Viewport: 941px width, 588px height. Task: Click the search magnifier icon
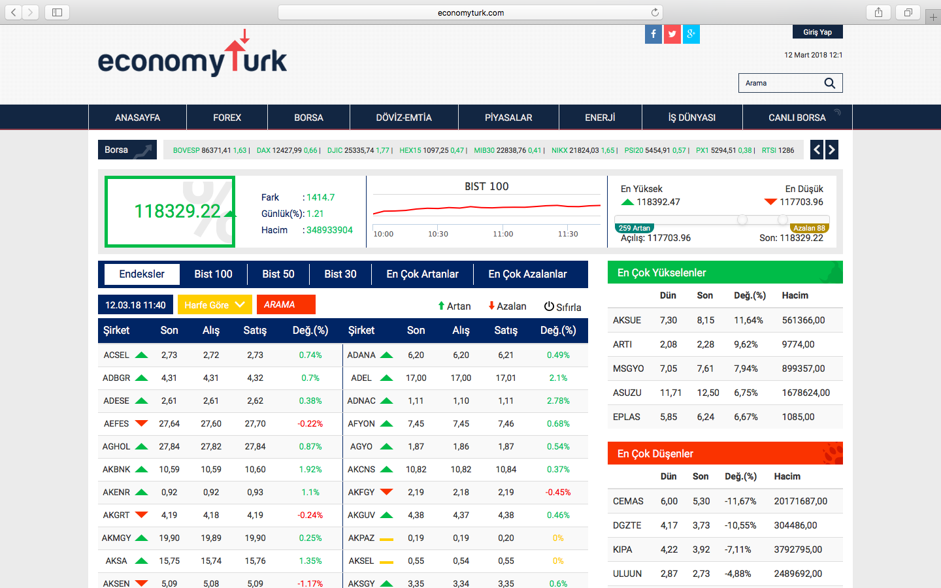pyautogui.click(x=829, y=83)
